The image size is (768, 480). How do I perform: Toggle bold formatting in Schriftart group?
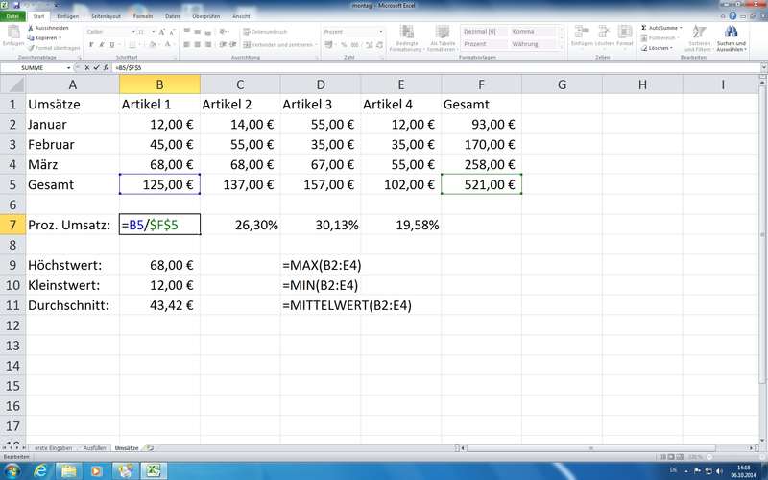click(90, 44)
